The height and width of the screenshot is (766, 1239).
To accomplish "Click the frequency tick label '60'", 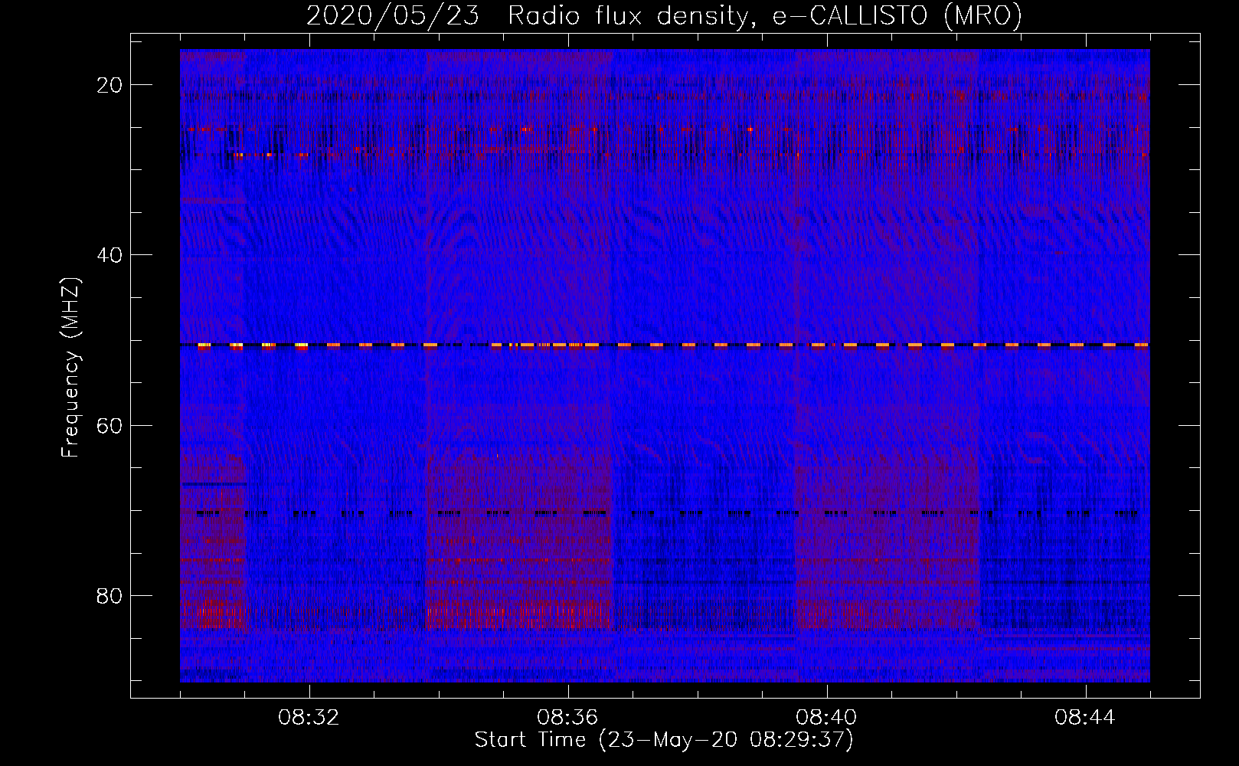I will click(110, 425).
